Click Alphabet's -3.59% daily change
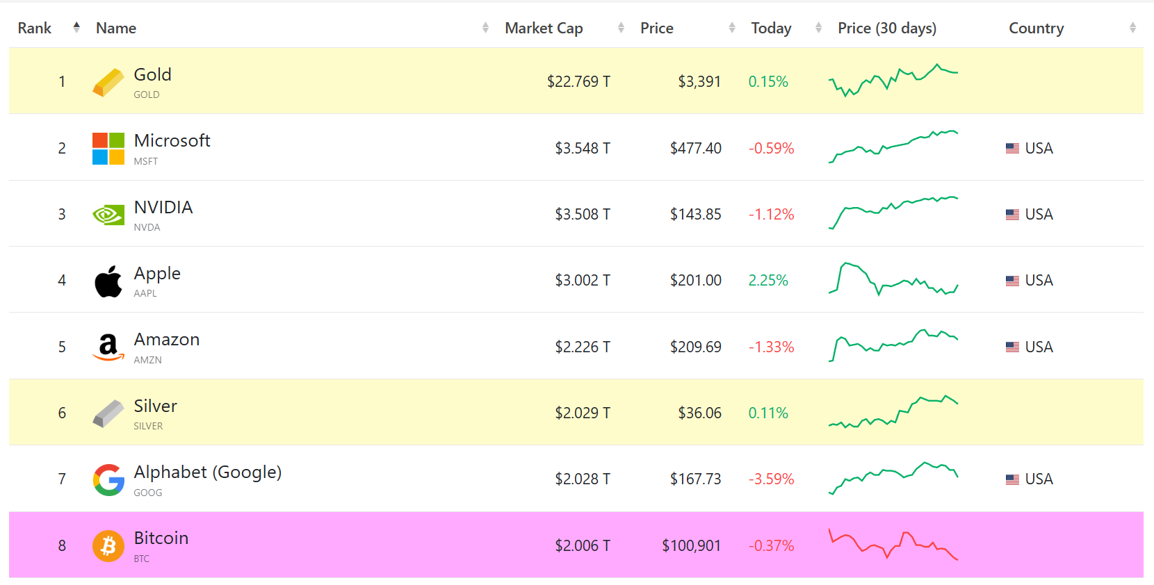The image size is (1154, 585). tap(771, 479)
